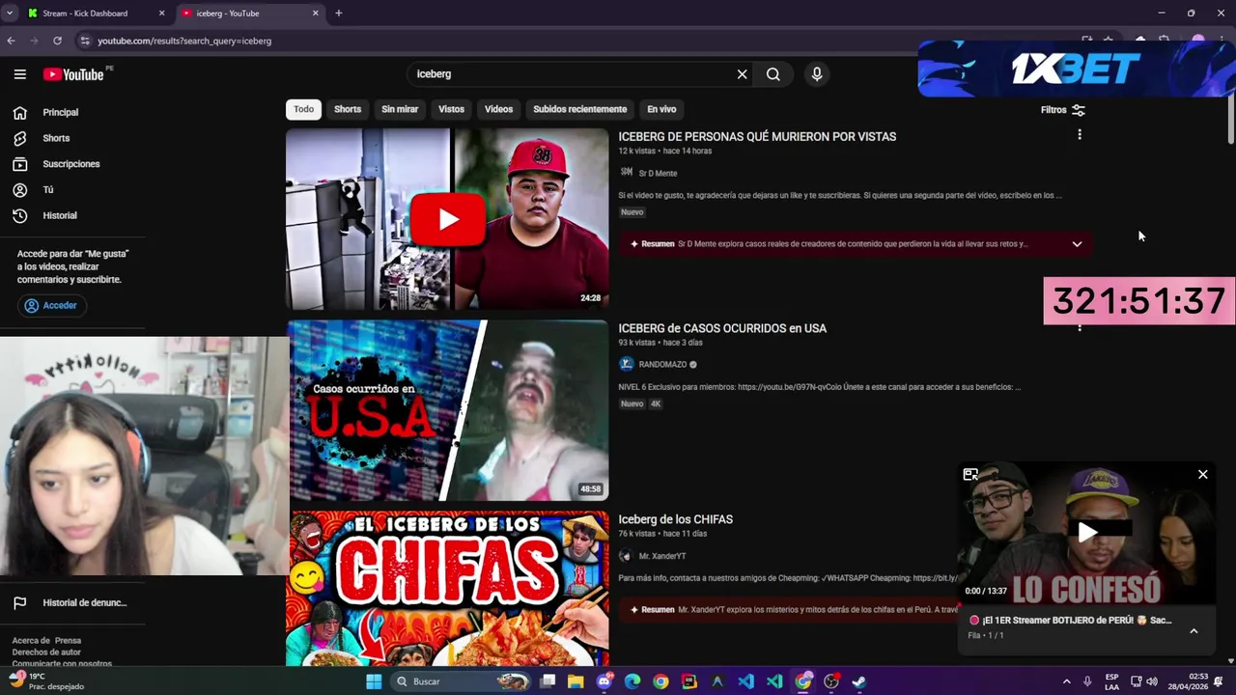Run search with the magnifying glass button
The image size is (1236, 695).
(773, 74)
